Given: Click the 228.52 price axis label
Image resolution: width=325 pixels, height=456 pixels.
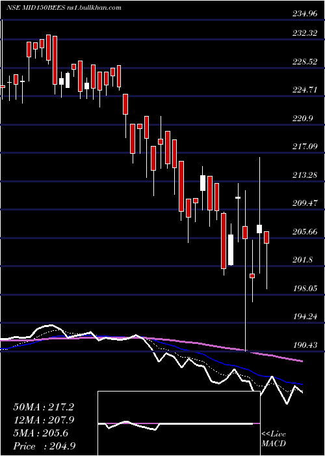Looking at the screenshot, I should tap(304, 62).
